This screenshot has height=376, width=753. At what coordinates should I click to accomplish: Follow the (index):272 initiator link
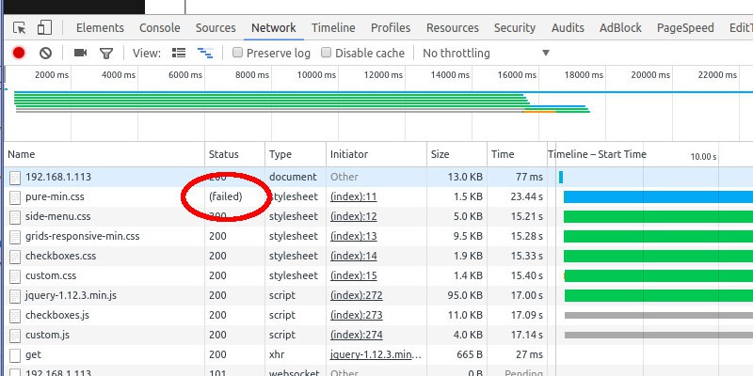[x=357, y=295]
